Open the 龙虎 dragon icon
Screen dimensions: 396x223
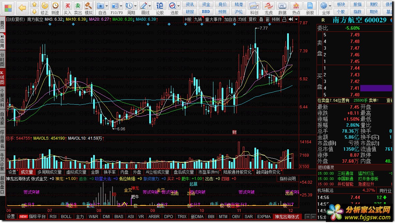268,8
